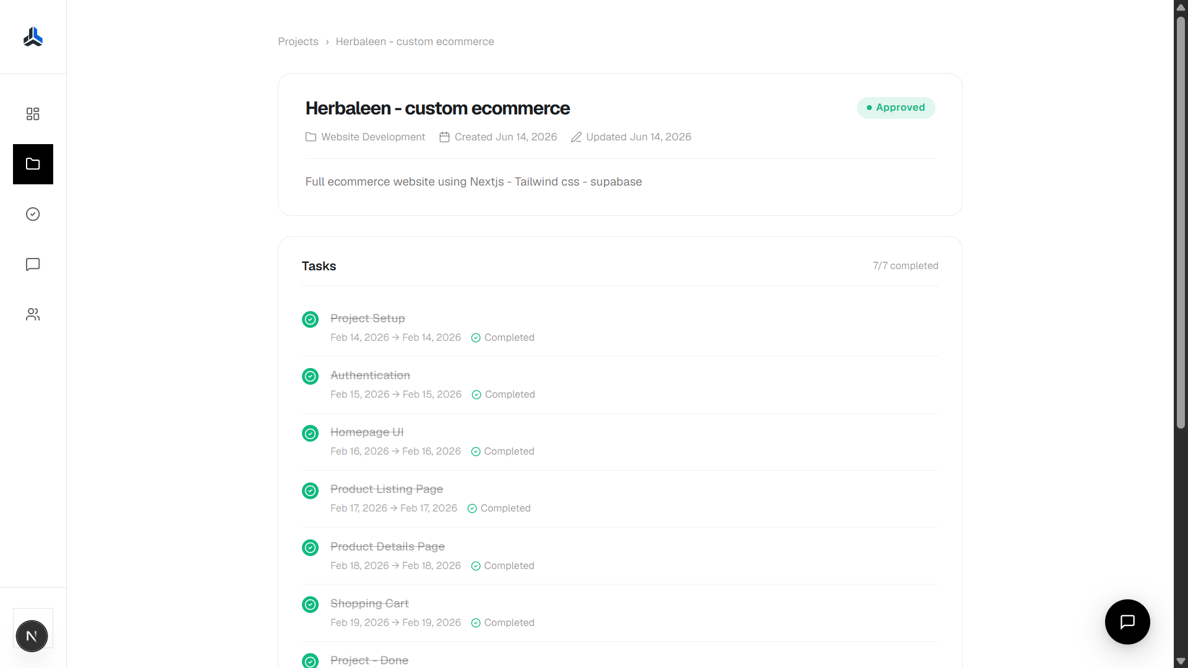
Task: Click the calendar icon beside Created date
Action: pyautogui.click(x=444, y=137)
